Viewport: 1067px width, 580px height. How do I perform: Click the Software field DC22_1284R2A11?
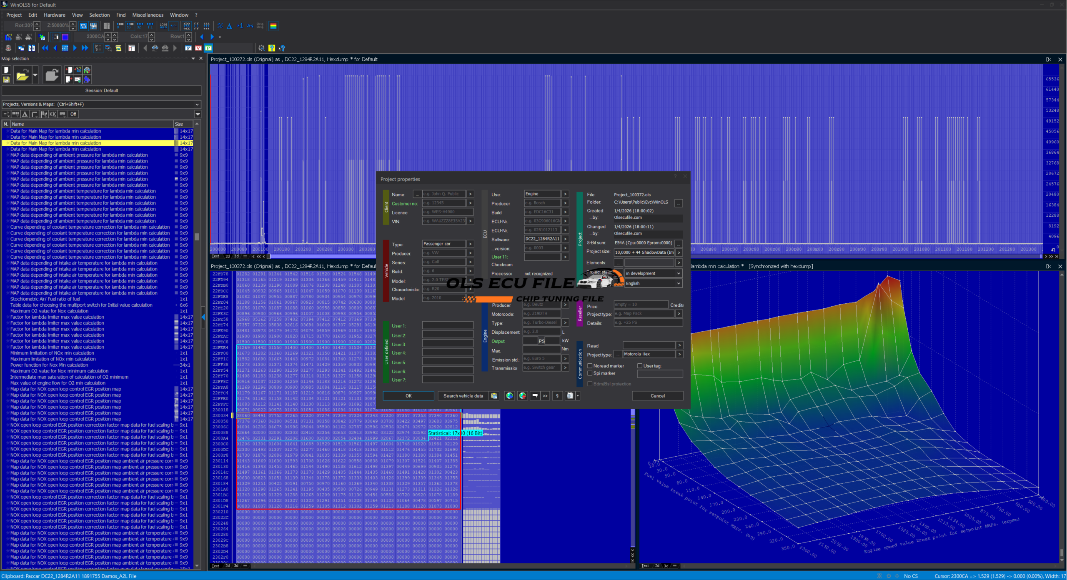542,239
